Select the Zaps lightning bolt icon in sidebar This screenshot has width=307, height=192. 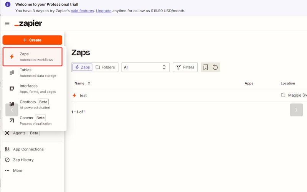(x=12, y=57)
